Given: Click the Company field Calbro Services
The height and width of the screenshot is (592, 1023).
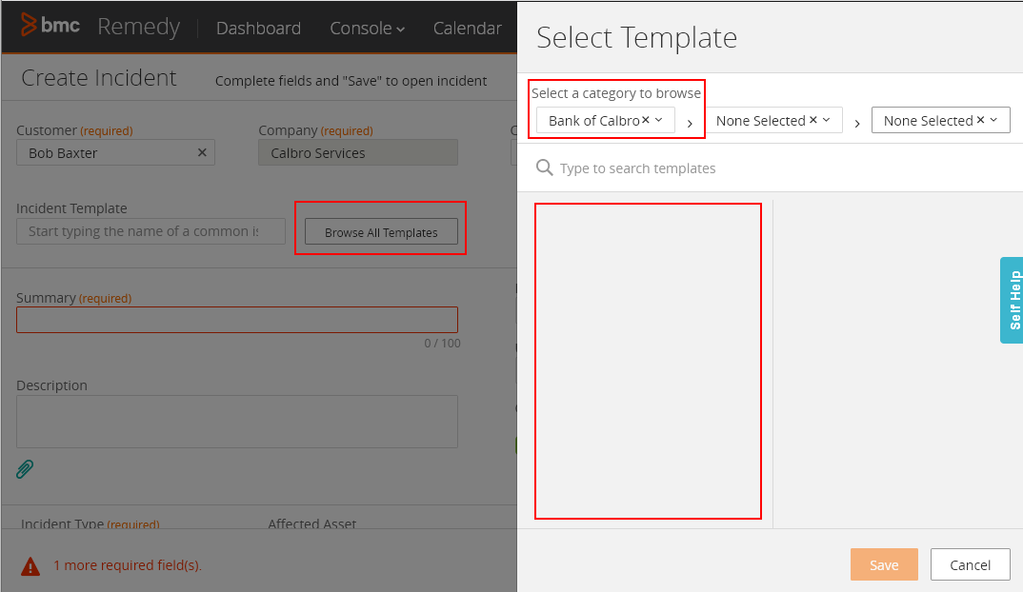Looking at the screenshot, I should pos(358,152).
